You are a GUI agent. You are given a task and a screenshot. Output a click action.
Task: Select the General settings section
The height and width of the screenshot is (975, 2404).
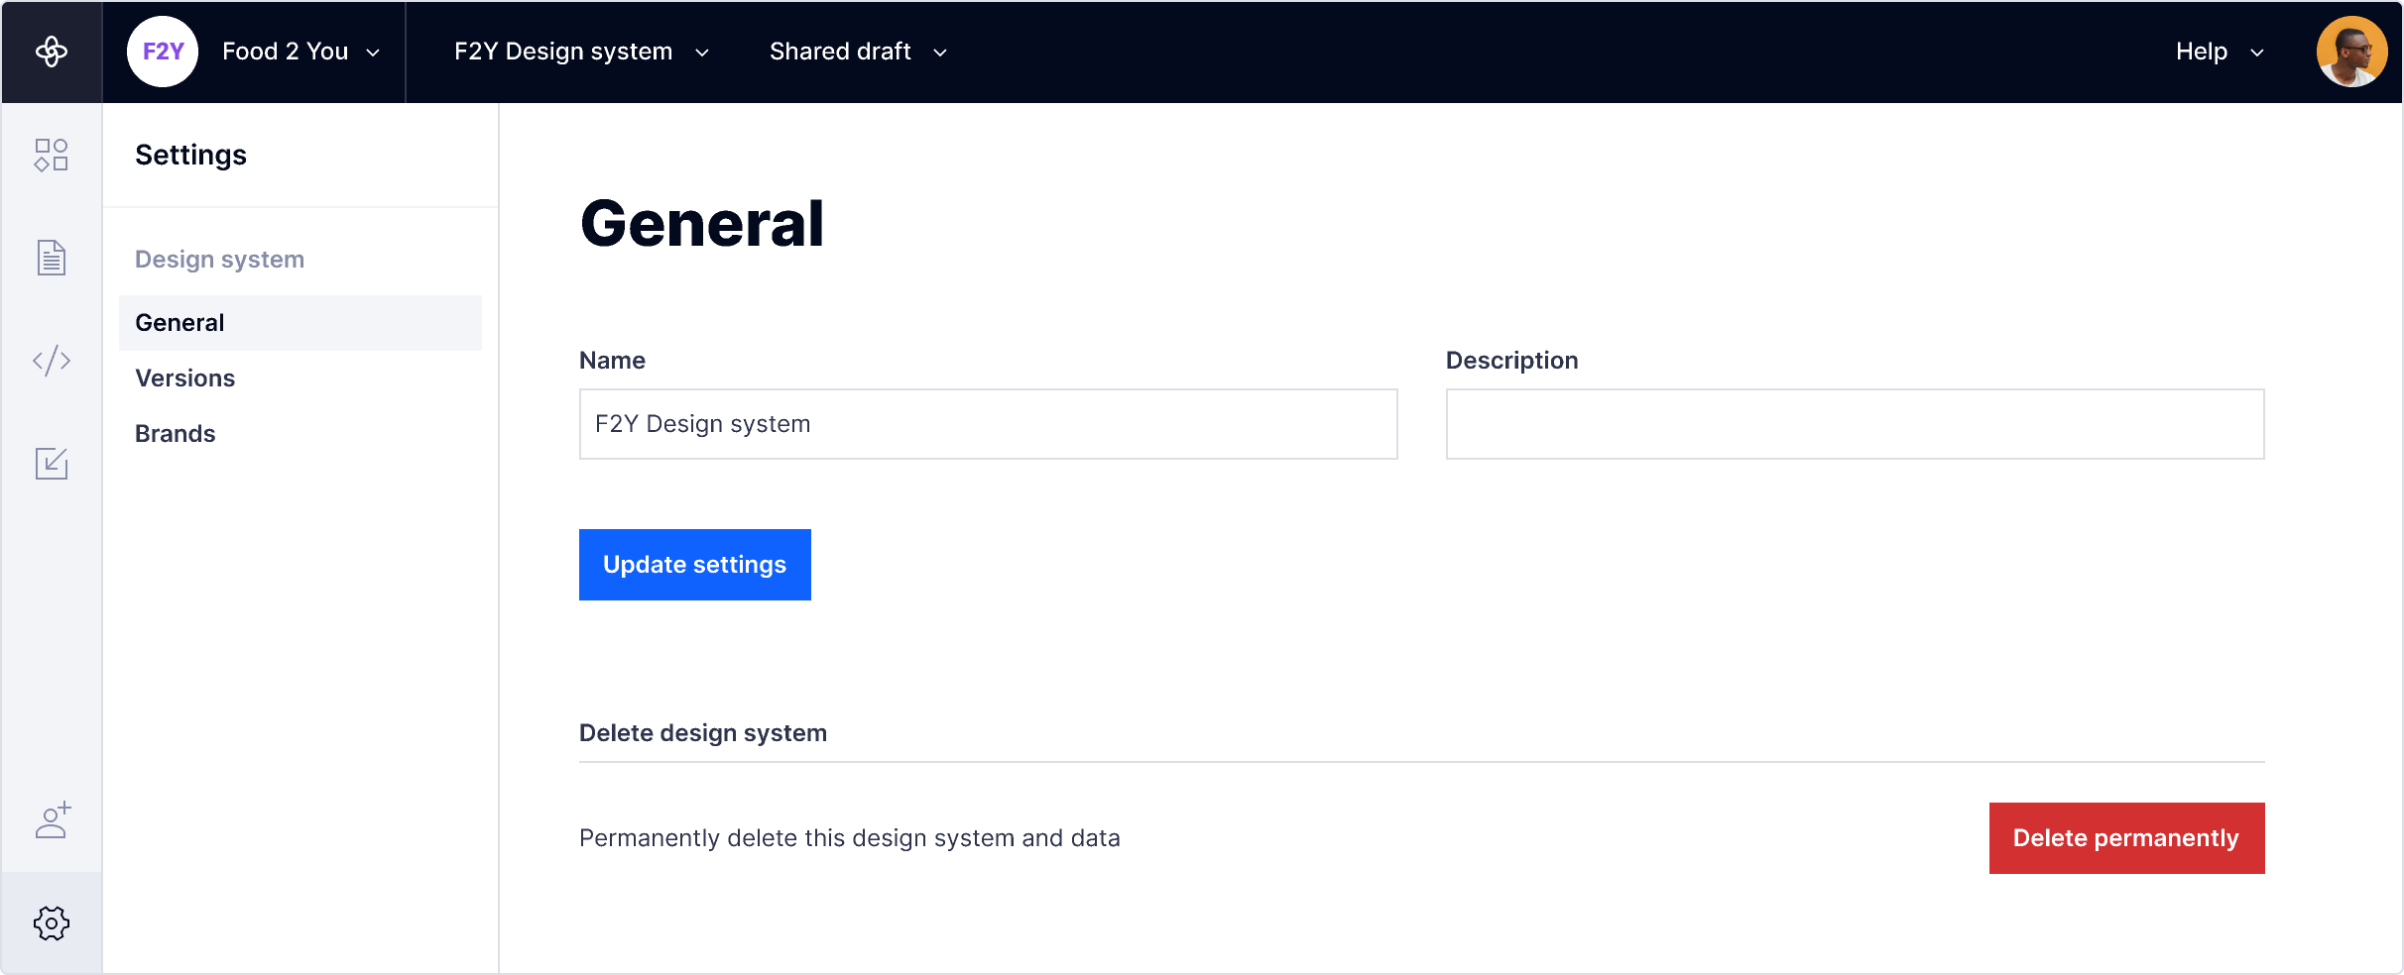pyautogui.click(x=180, y=322)
